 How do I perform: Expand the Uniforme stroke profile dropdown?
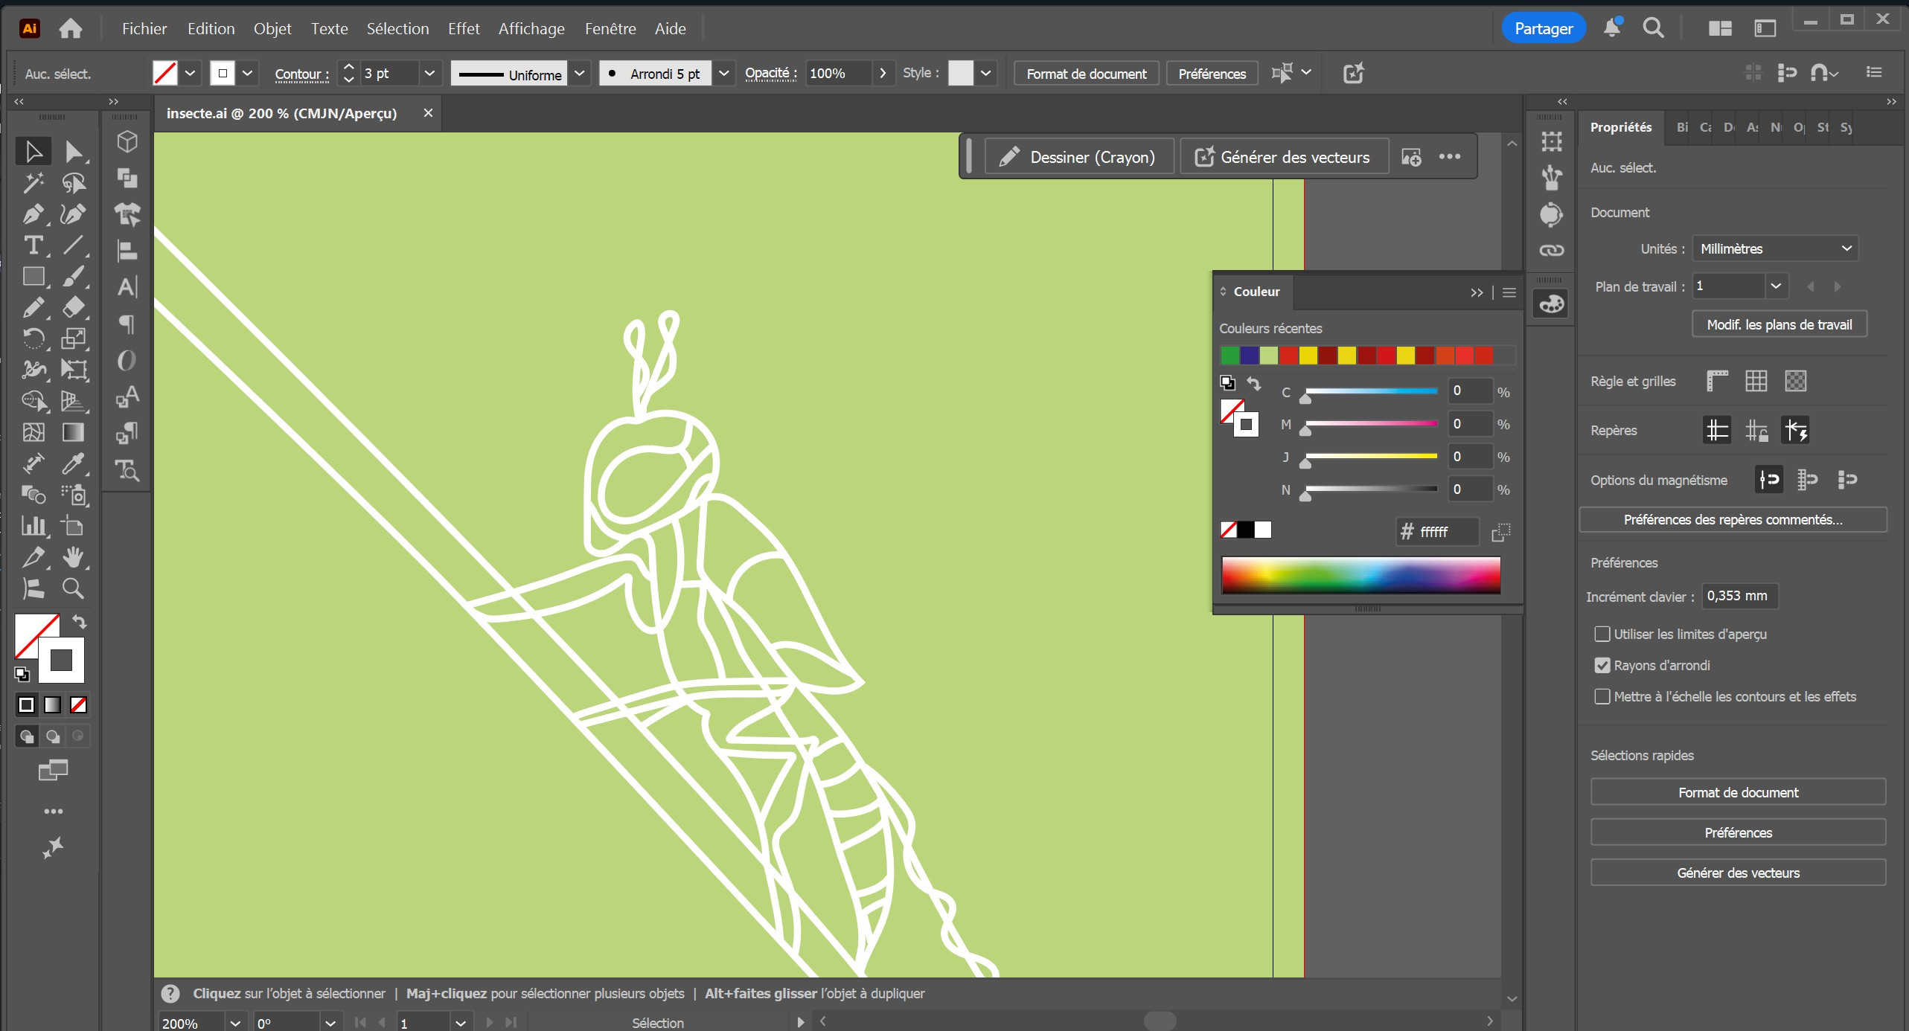click(579, 74)
